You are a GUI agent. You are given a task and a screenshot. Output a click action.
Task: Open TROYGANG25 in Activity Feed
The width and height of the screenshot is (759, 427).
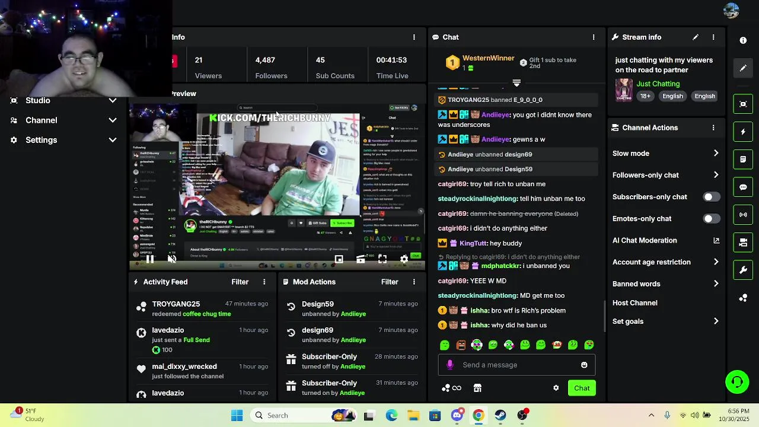pyautogui.click(x=176, y=304)
